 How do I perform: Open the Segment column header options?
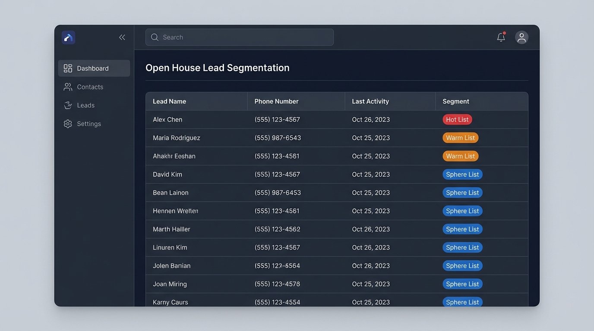click(455, 101)
